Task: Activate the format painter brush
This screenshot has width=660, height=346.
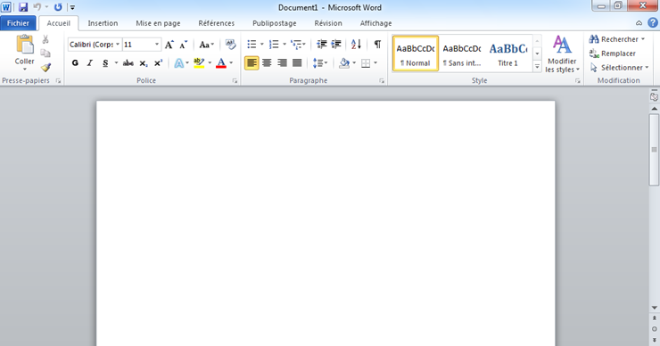Action: tap(45, 68)
